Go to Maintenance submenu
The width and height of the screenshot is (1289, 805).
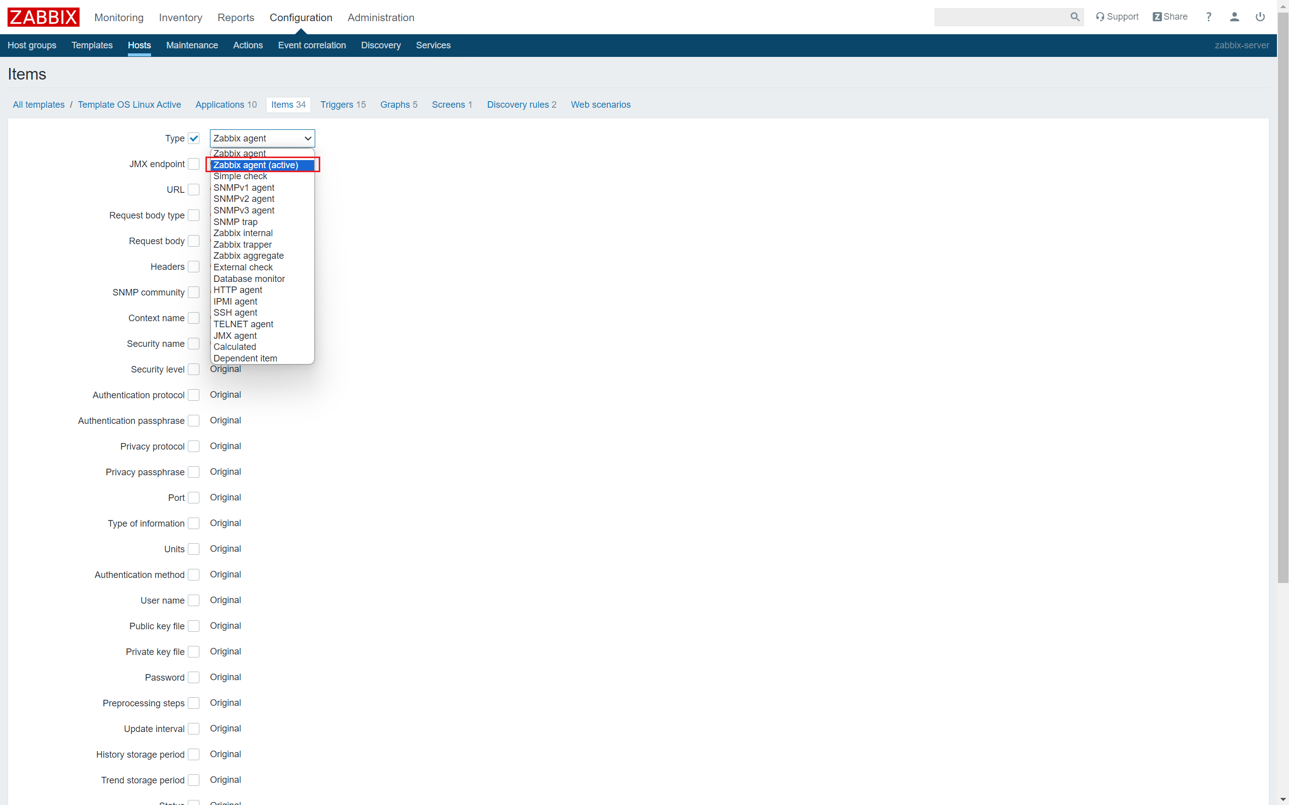[192, 45]
